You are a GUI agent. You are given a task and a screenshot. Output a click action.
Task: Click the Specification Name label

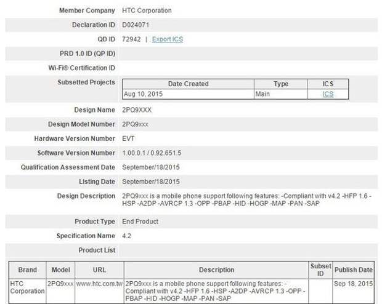[x=86, y=236]
